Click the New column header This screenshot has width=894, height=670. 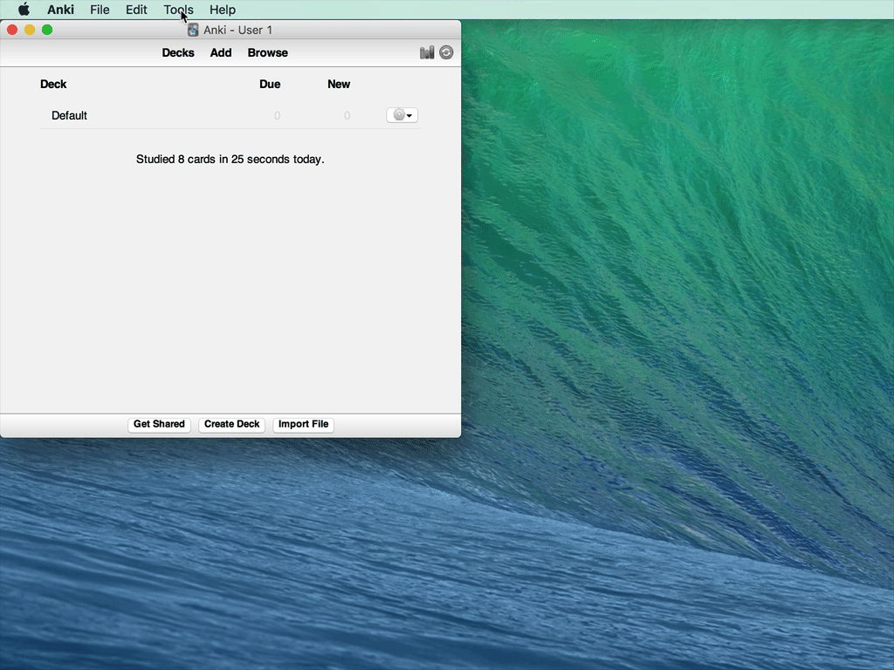coord(339,85)
